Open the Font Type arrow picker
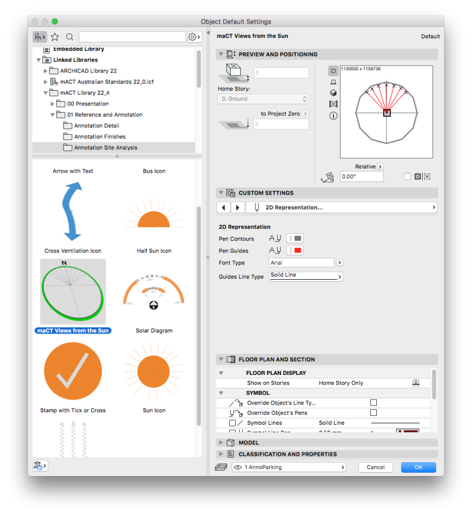472x516 pixels. (x=340, y=263)
